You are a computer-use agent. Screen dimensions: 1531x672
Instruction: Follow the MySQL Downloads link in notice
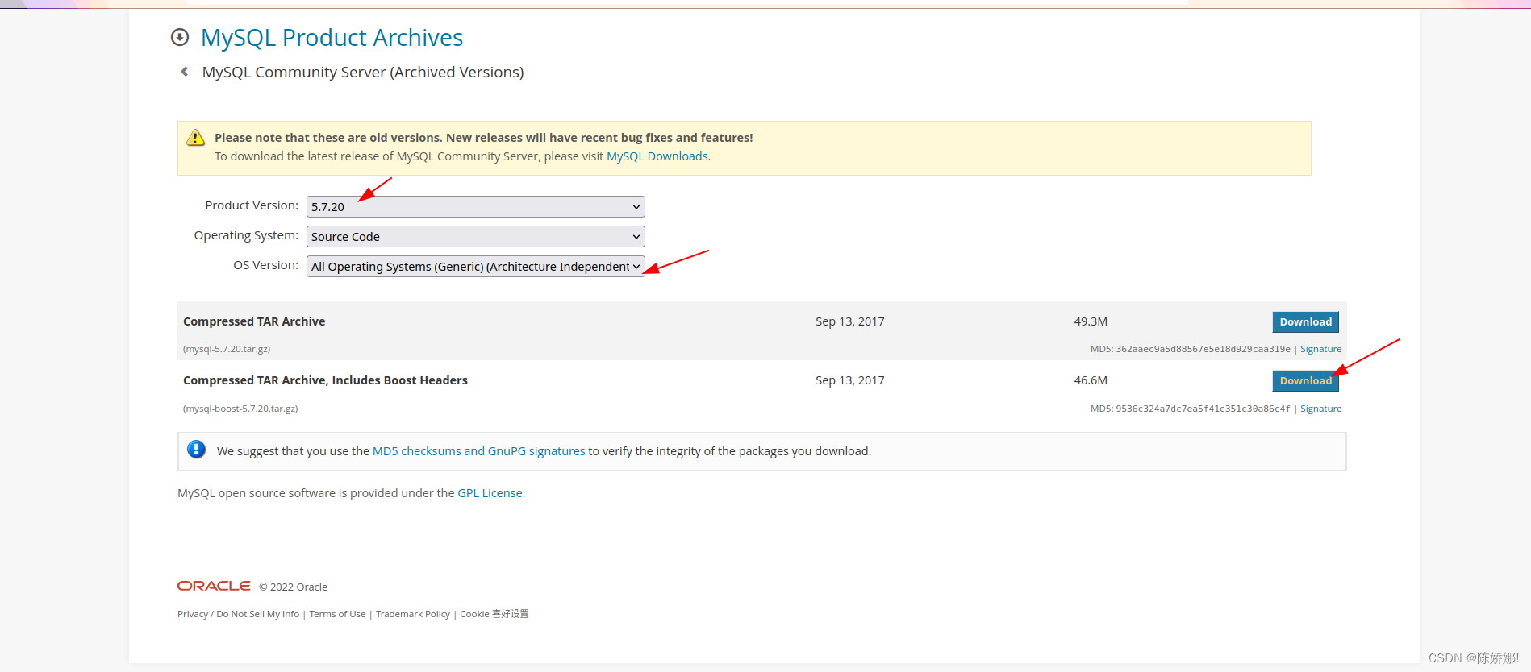[657, 156]
